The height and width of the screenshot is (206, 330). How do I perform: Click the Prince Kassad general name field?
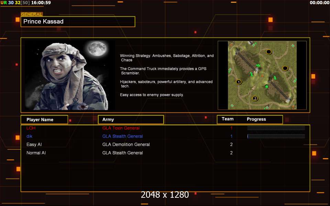point(78,22)
